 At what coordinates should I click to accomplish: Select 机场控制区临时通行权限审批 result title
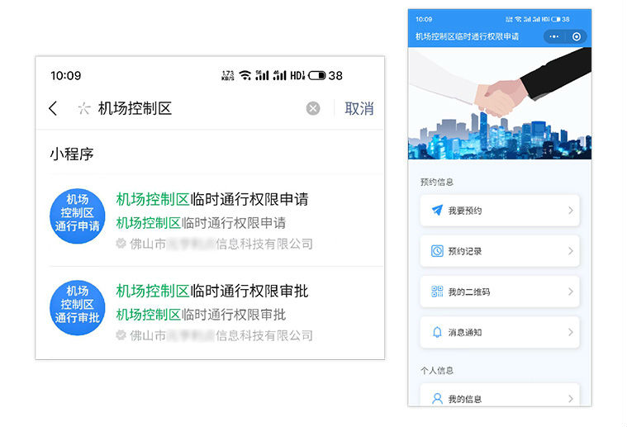point(212,291)
